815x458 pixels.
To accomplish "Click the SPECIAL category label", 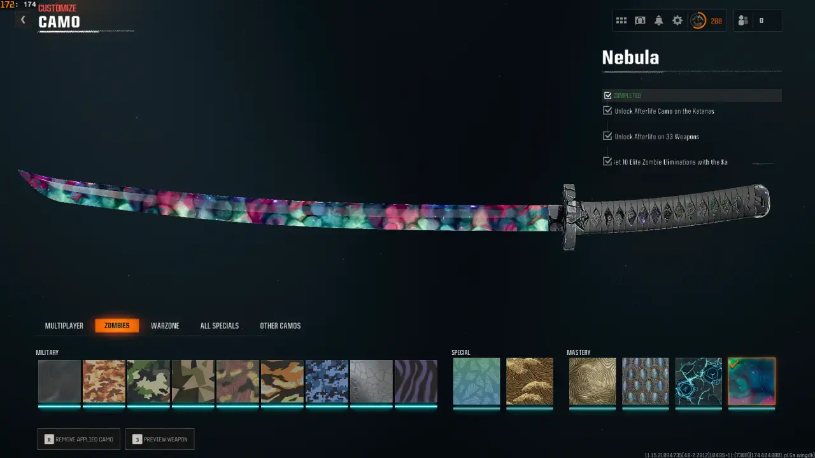I will [x=461, y=352].
